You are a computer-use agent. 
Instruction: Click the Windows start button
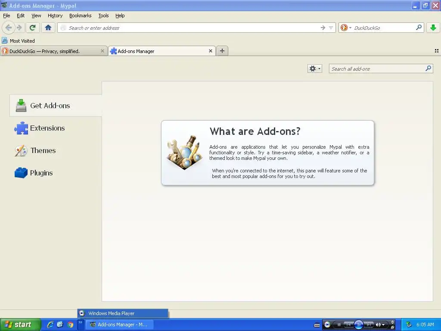pos(20,325)
